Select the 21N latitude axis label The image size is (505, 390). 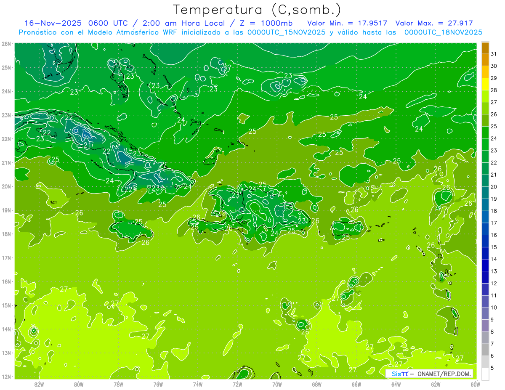(6, 163)
